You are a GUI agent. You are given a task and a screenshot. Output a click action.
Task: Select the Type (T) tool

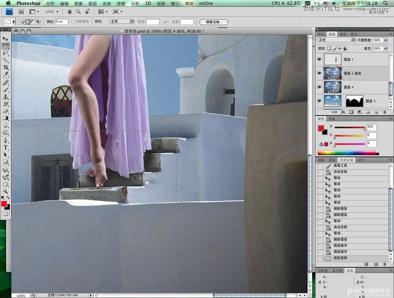(5, 148)
